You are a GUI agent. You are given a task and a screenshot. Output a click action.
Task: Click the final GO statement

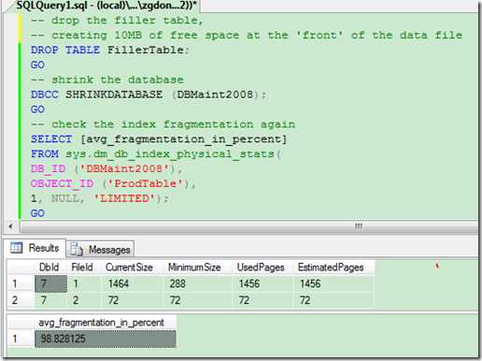pos(37,213)
